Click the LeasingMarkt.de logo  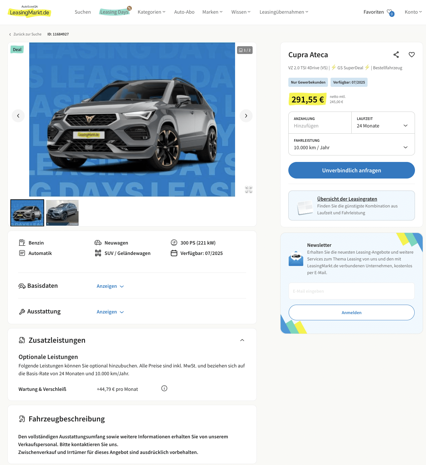(x=30, y=12)
